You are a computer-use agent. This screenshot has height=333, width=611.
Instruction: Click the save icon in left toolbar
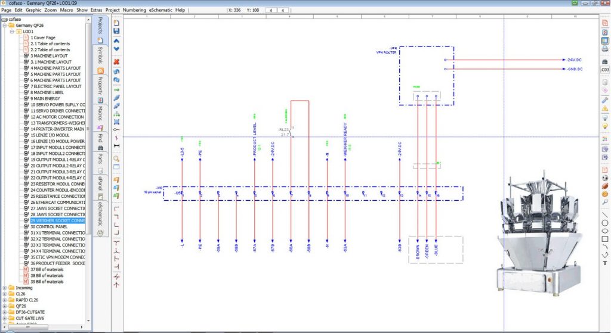(116, 31)
